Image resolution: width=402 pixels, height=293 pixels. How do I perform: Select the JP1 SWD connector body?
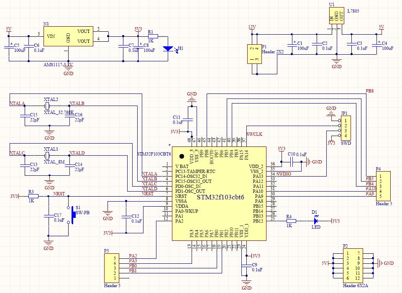[x=346, y=128]
